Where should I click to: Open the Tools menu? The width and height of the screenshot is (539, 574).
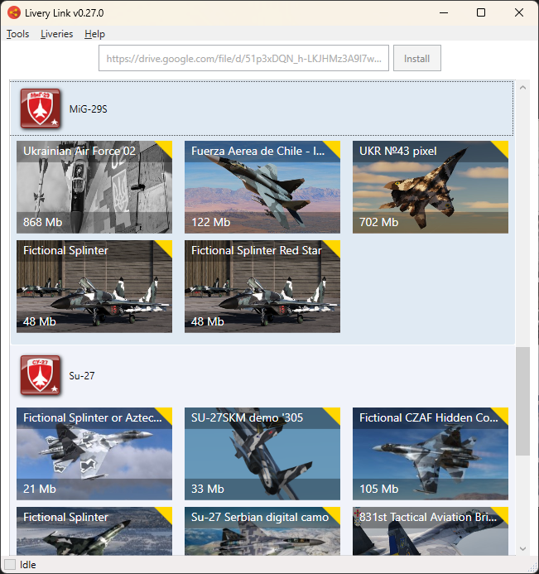point(17,34)
